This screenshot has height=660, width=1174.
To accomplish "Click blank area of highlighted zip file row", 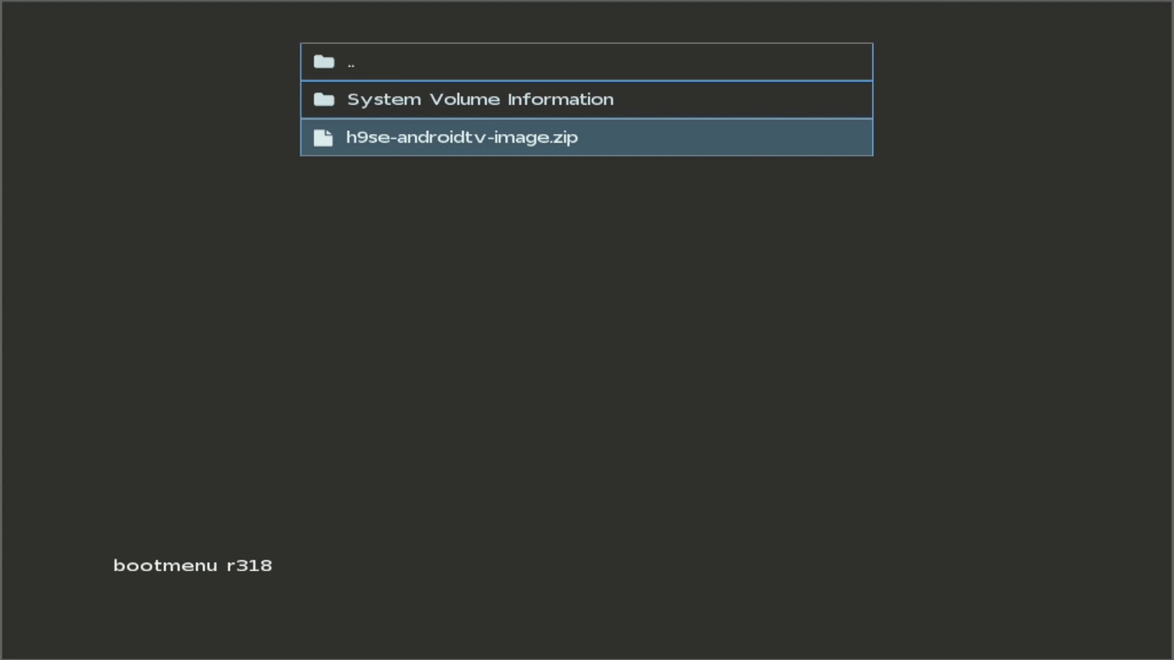I will 734,137.
